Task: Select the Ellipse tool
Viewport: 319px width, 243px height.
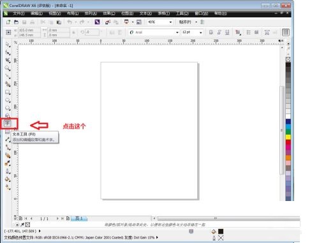Action: tap(8, 100)
